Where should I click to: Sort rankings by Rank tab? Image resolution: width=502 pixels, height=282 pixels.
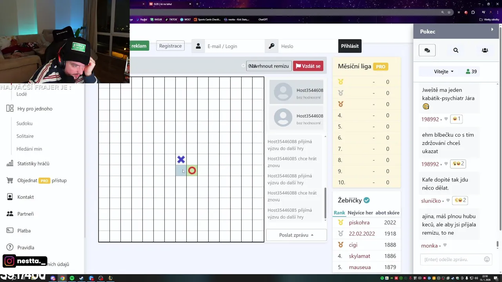(x=339, y=213)
